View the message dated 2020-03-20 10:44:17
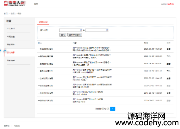 tap(168, 79)
